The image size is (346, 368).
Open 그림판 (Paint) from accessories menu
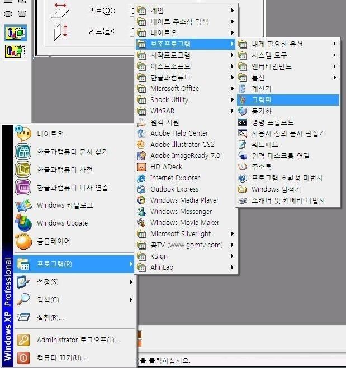[x=288, y=100]
